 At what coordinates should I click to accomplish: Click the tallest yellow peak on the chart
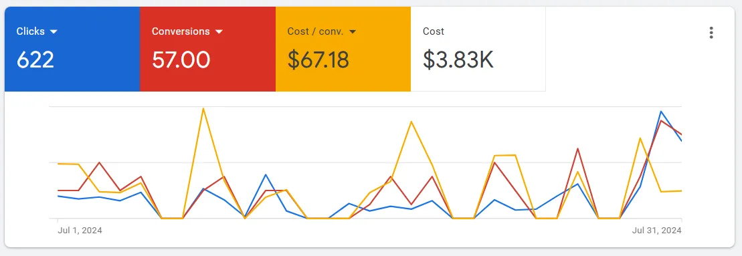(203, 109)
